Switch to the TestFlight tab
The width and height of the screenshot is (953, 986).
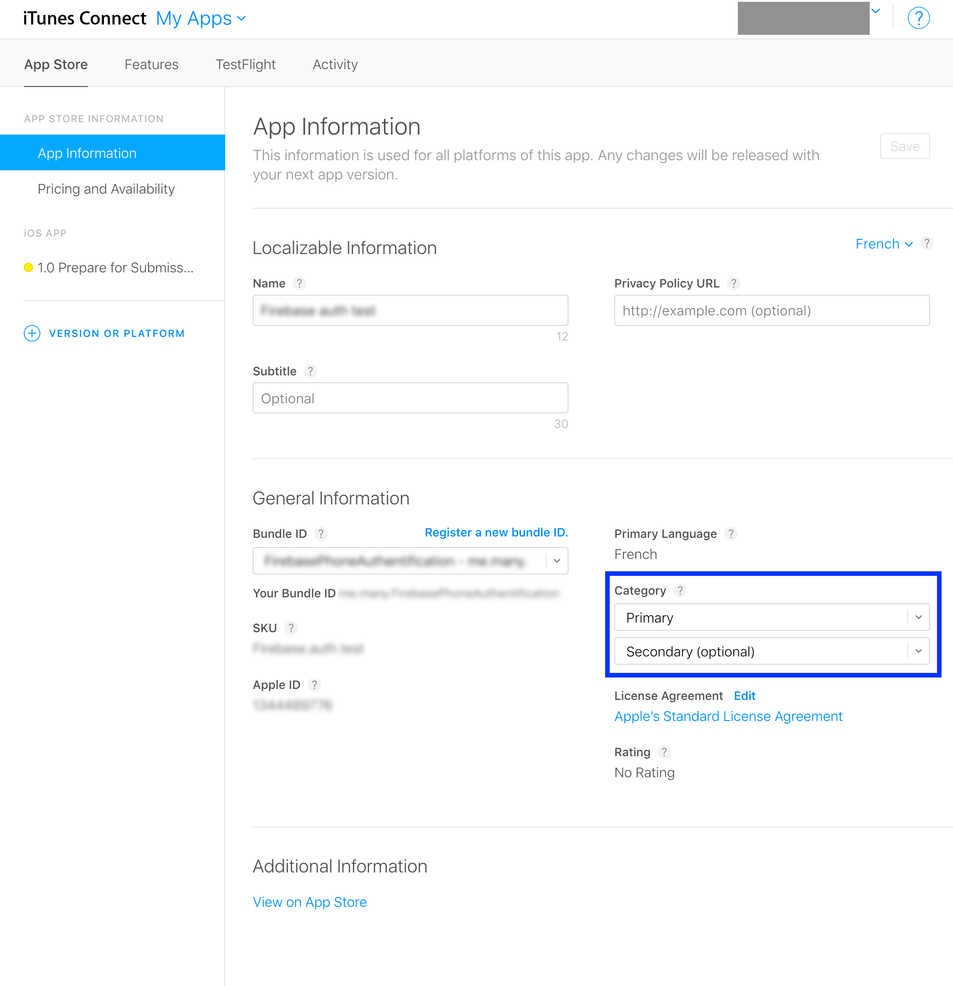click(245, 65)
